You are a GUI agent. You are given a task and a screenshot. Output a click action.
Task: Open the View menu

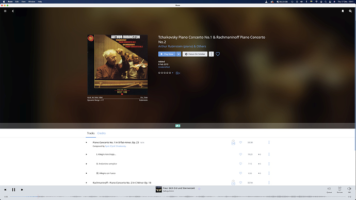(x=23, y=2)
